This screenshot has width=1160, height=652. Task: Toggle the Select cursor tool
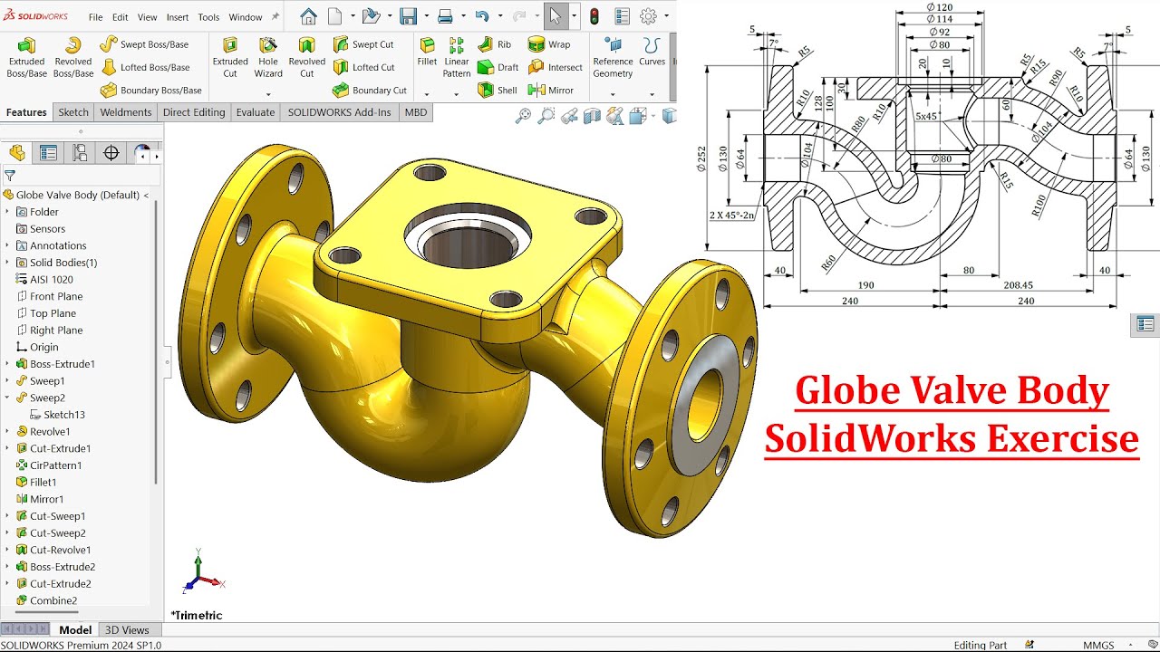coord(555,16)
